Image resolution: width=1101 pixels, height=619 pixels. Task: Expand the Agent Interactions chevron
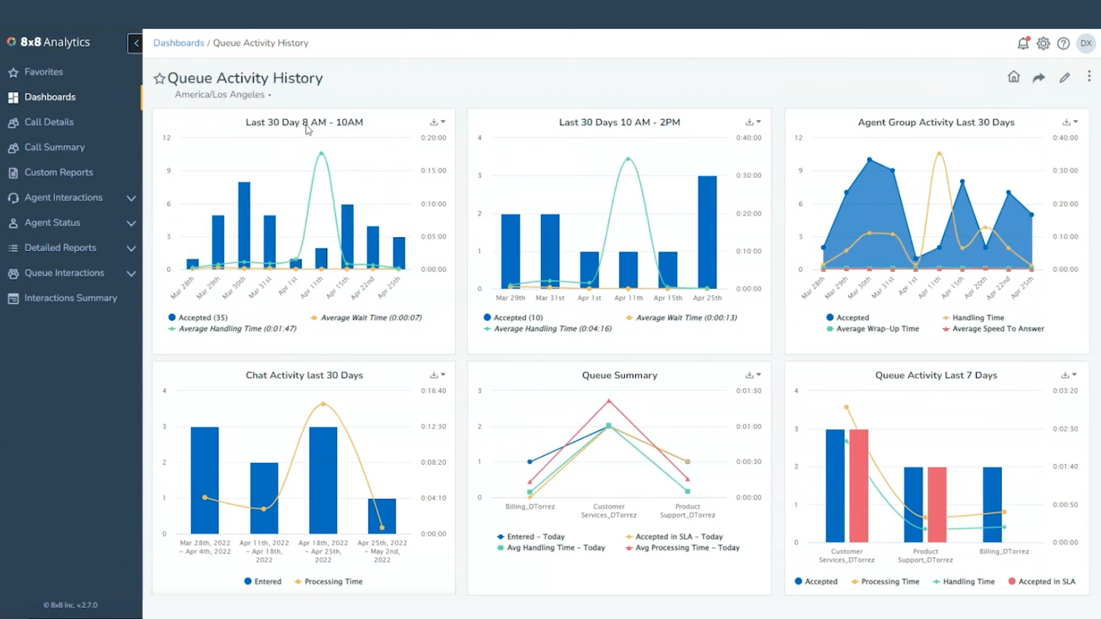click(132, 198)
